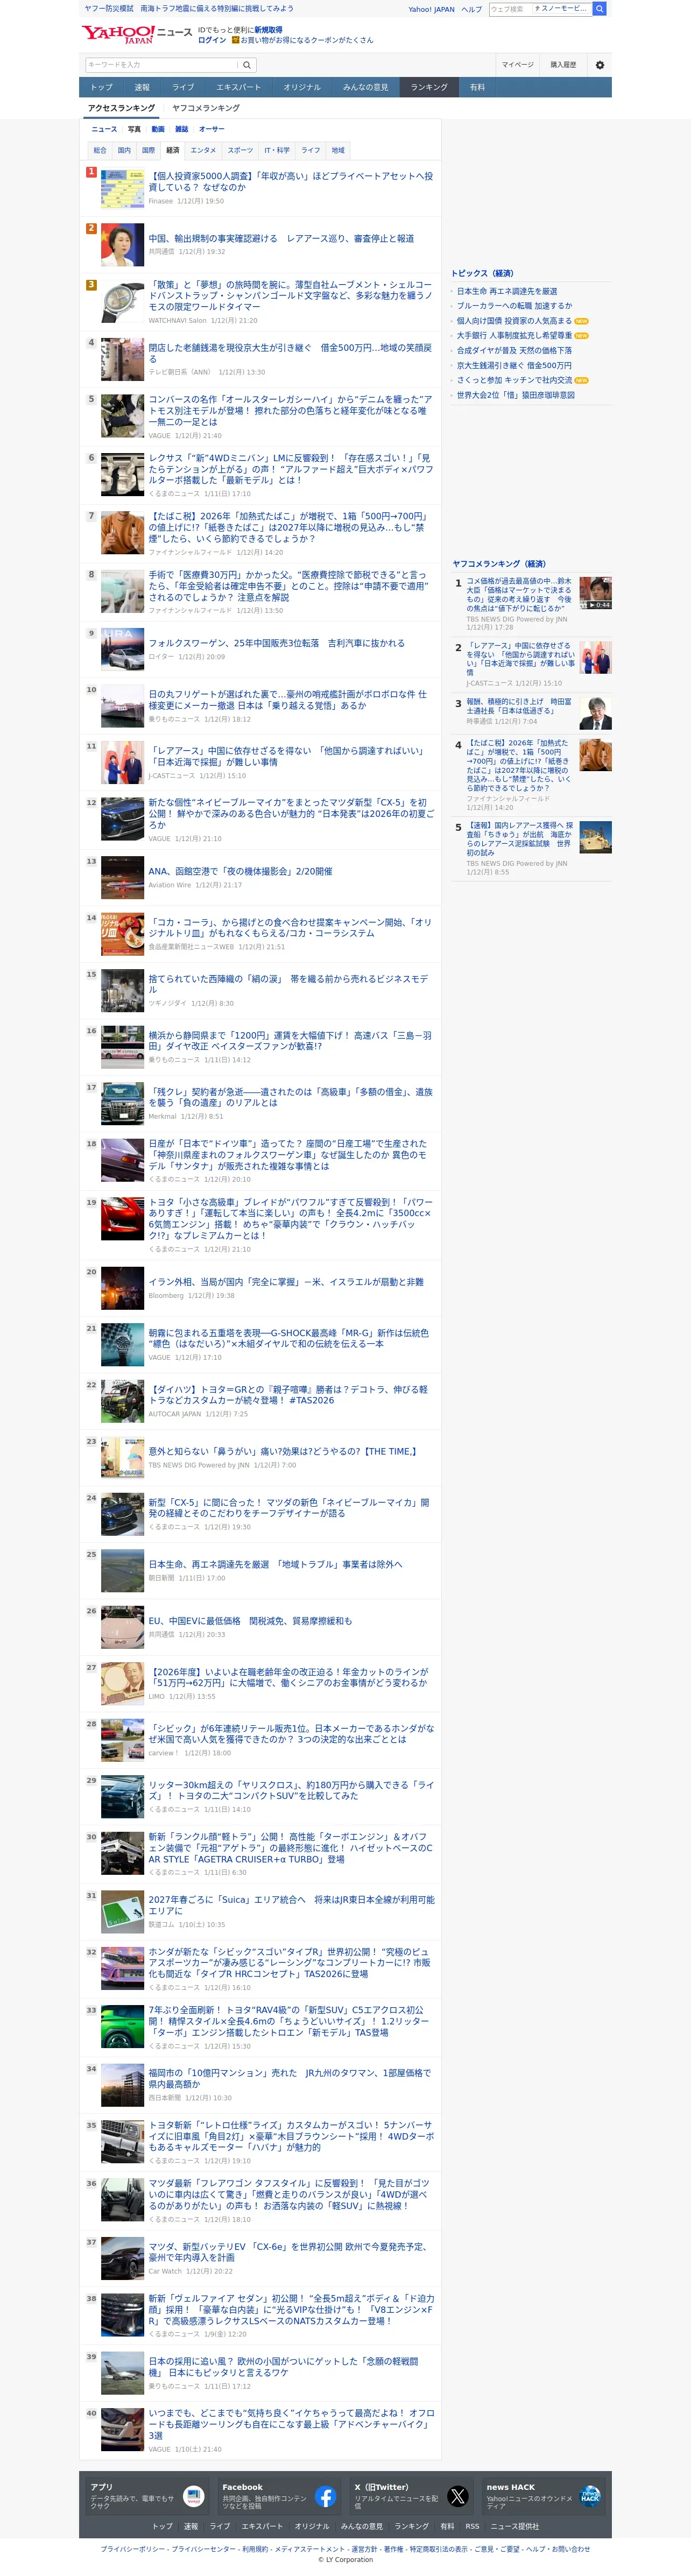Click the ログイン link
Screen dimensions: 691x2576
pos(211,40)
